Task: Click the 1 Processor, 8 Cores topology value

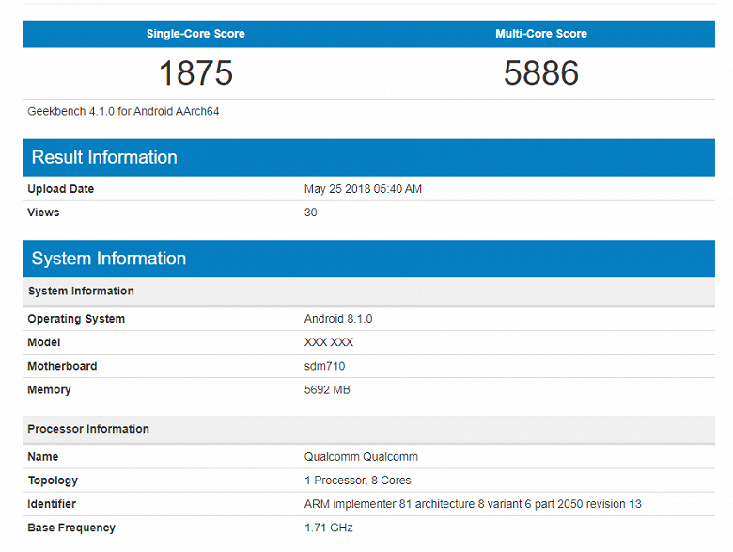Action: click(358, 481)
